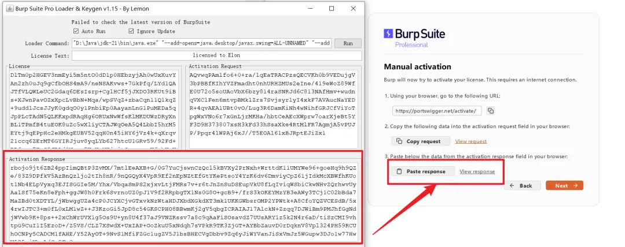Click inside the Activation Request text area
The image size is (625, 247).
(x=273, y=110)
